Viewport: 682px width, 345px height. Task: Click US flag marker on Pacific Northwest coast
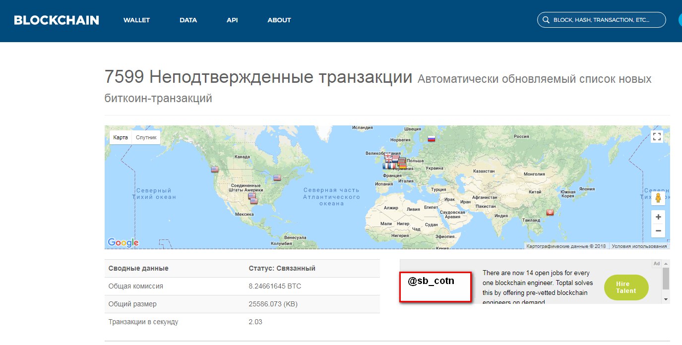(x=215, y=169)
